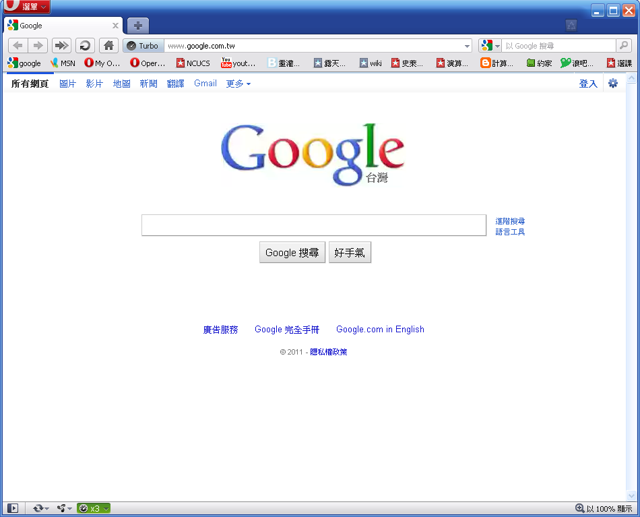Open the search engine selector dropdown
The height and width of the screenshot is (517, 640).
click(490, 46)
